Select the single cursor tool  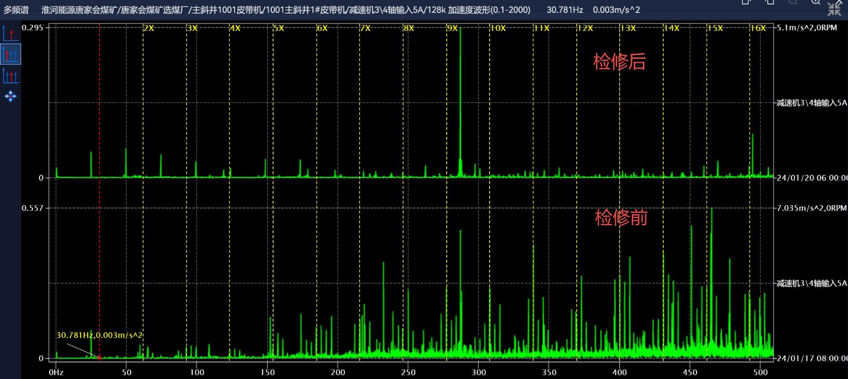(x=10, y=34)
